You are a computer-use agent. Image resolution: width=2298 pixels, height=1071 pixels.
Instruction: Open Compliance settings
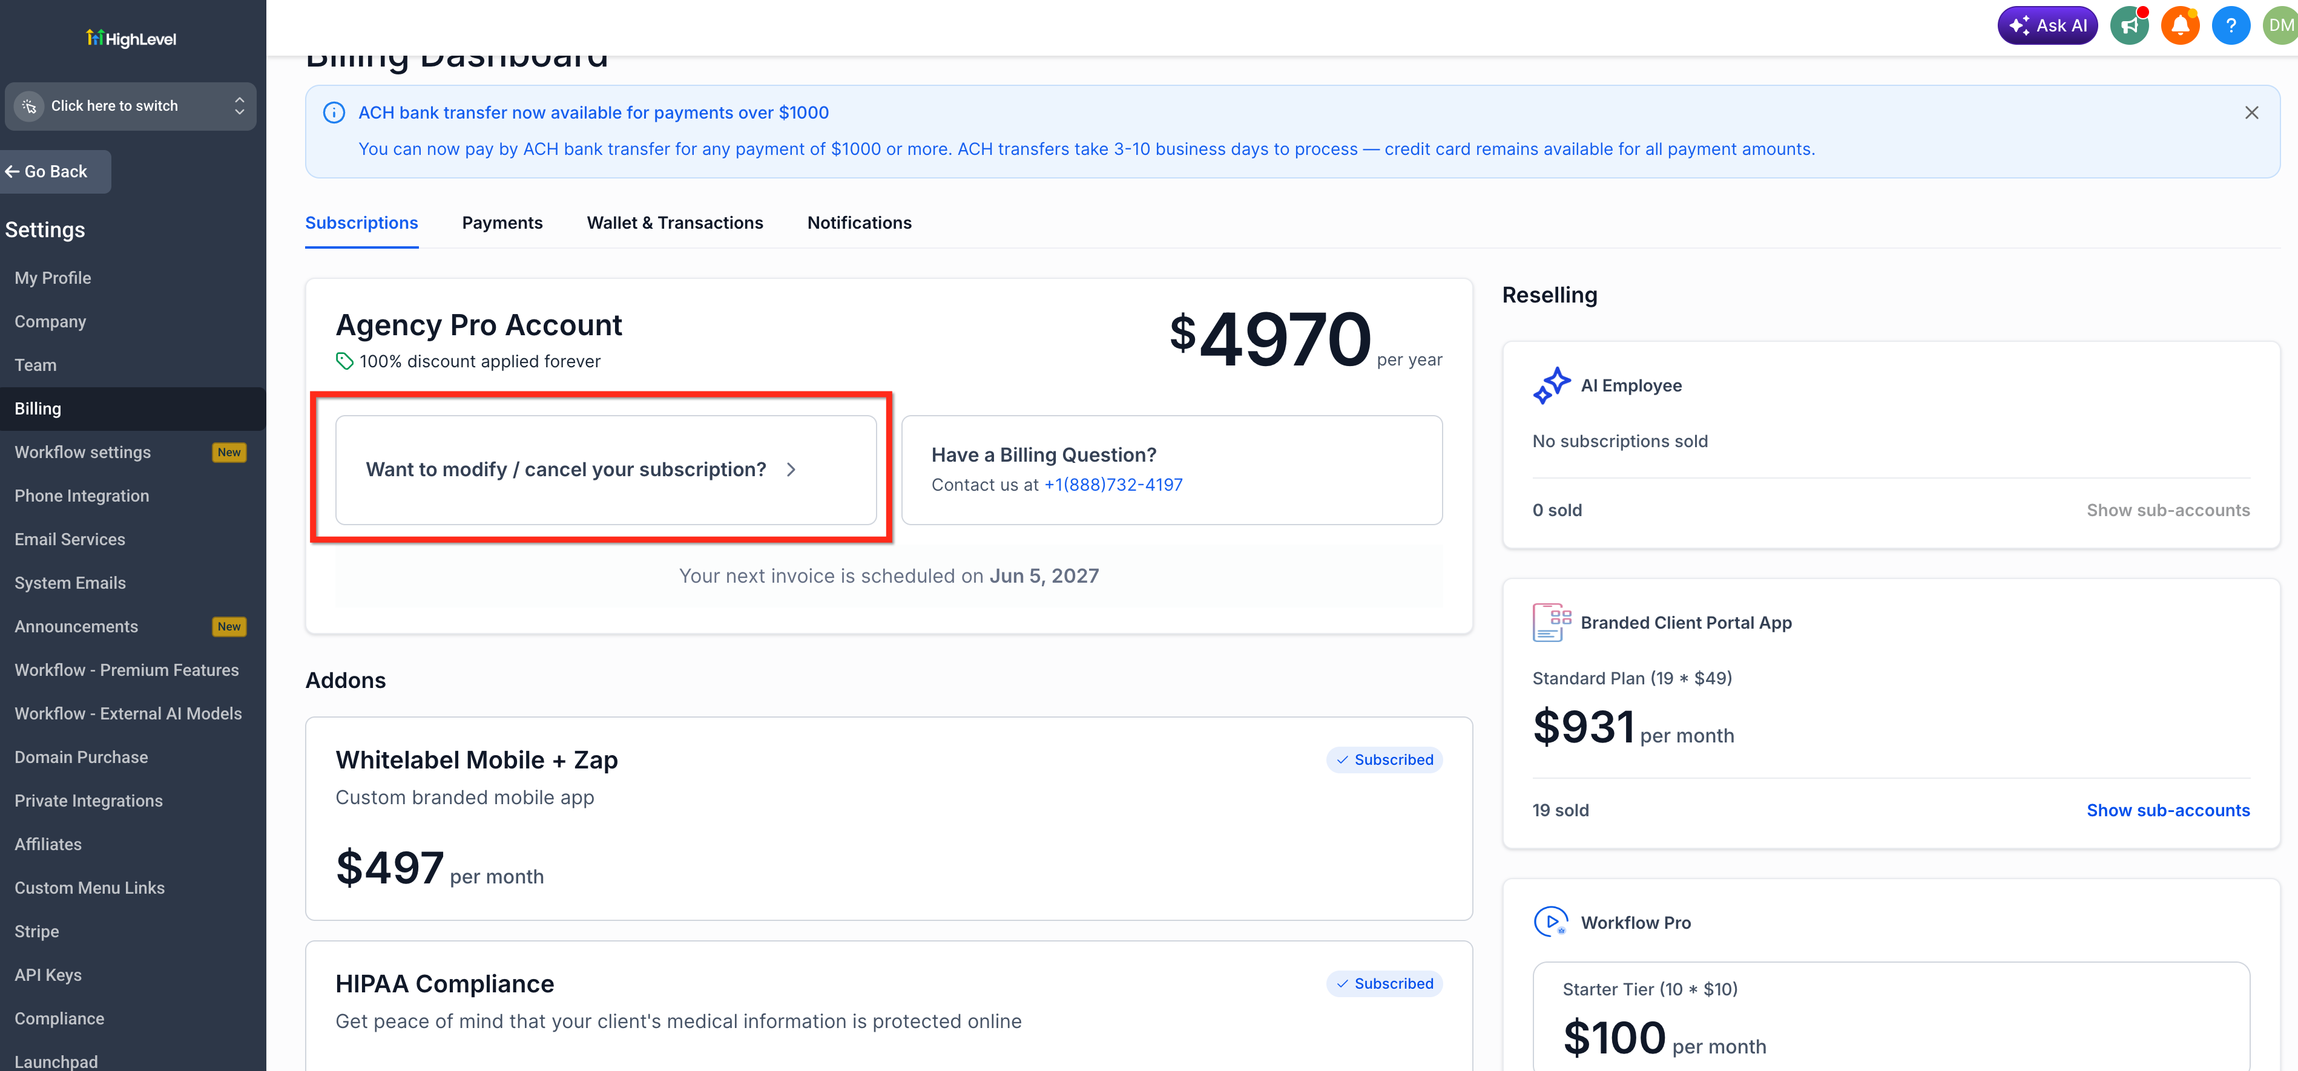coord(59,1020)
